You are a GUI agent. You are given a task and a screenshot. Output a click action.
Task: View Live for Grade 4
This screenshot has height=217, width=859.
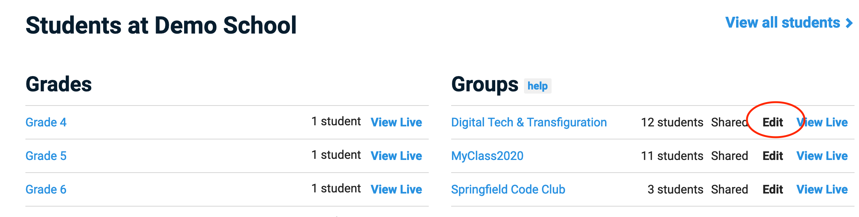coord(396,122)
